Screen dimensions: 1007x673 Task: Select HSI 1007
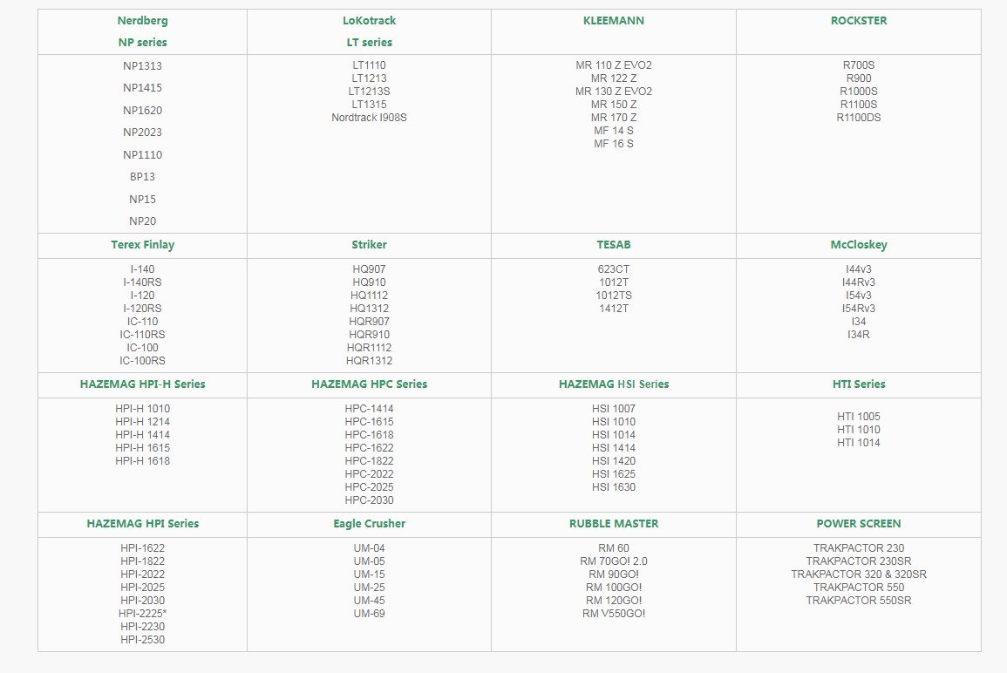(613, 409)
